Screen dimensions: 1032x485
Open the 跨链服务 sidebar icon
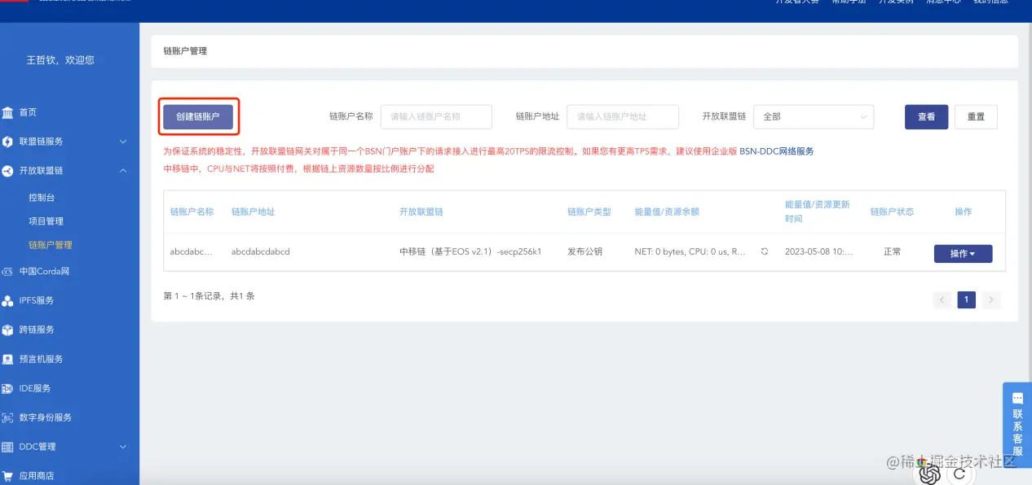[x=7, y=330]
